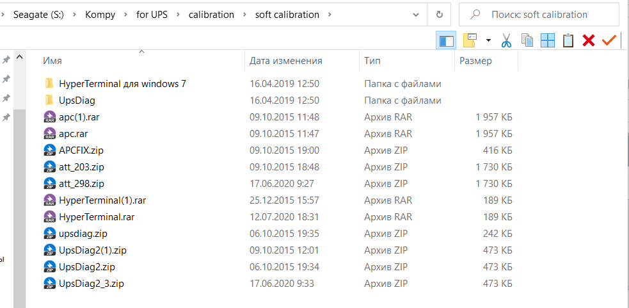Refresh the current folder view

coord(439,14)
